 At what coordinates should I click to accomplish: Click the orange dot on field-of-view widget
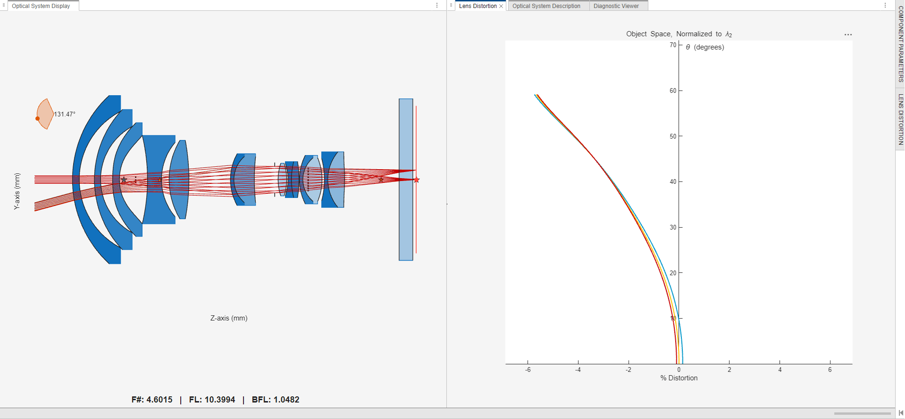38,119
